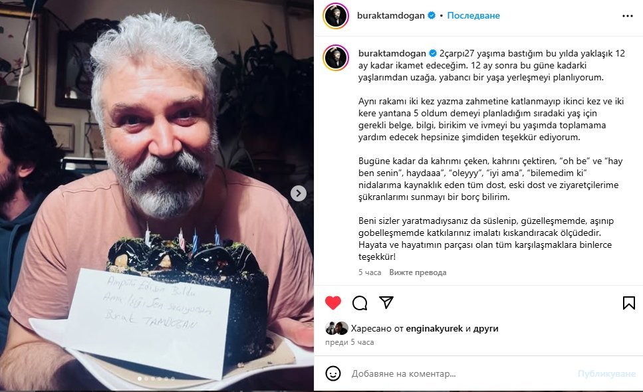The height and width of the screenshot is (392, 643).
Task: Unlike the post via red heart icon
Action: pyautogui.click(x=333, y=303)
